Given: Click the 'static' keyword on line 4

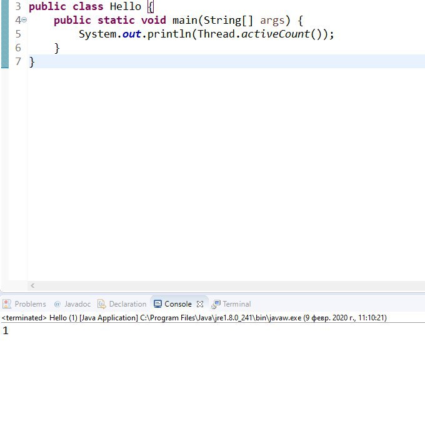Looking at the screenshot, I should (116, 21).
